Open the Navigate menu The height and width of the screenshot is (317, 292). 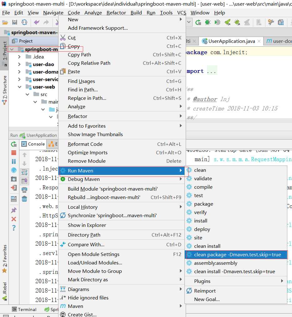53,13
